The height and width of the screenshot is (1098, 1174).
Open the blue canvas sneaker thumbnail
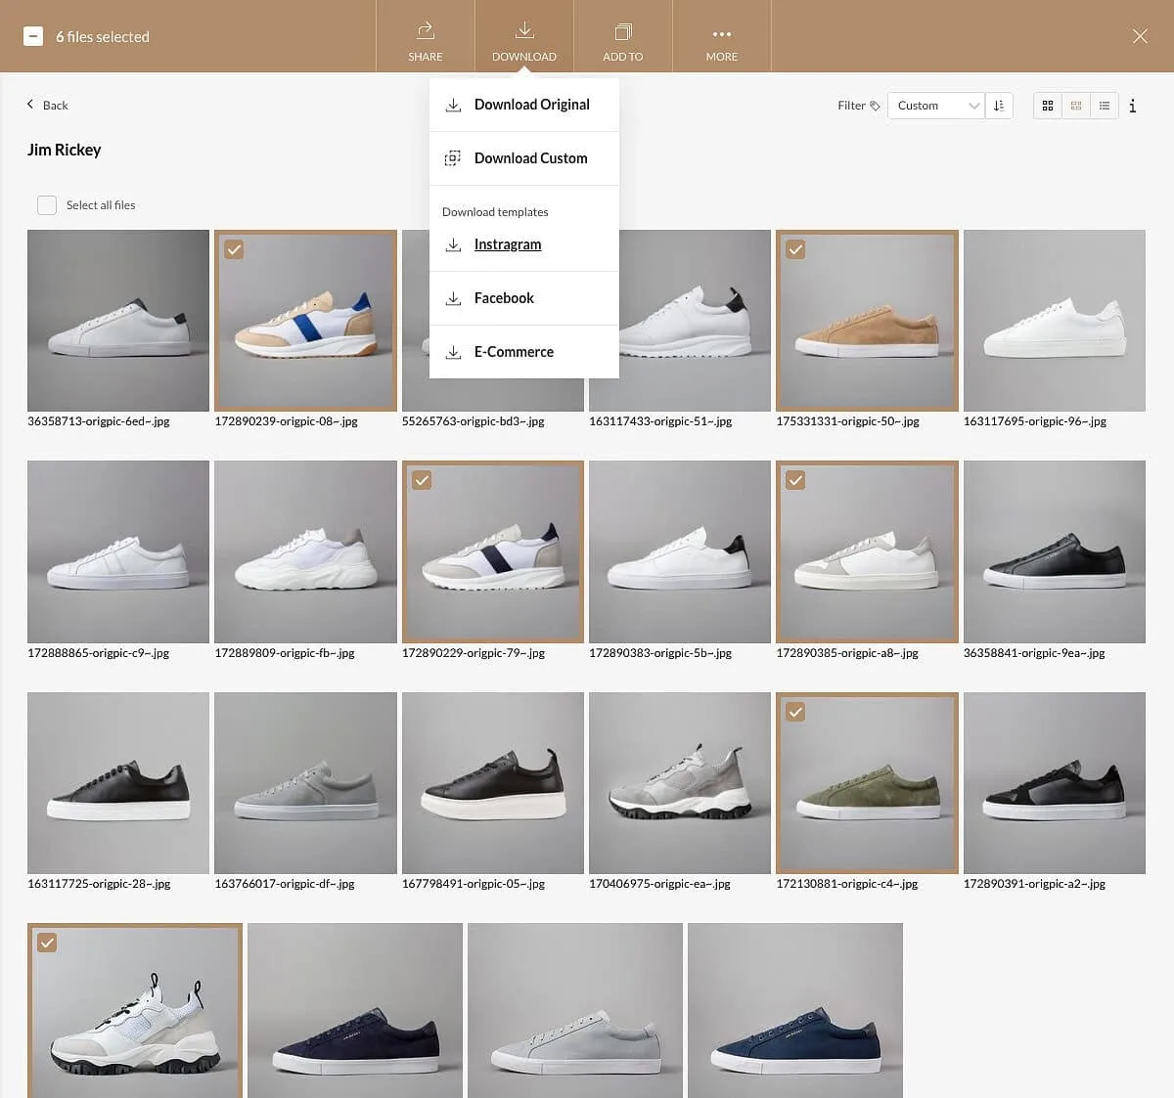coord(795,1010)
